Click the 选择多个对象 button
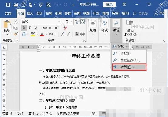 (130, 28)
